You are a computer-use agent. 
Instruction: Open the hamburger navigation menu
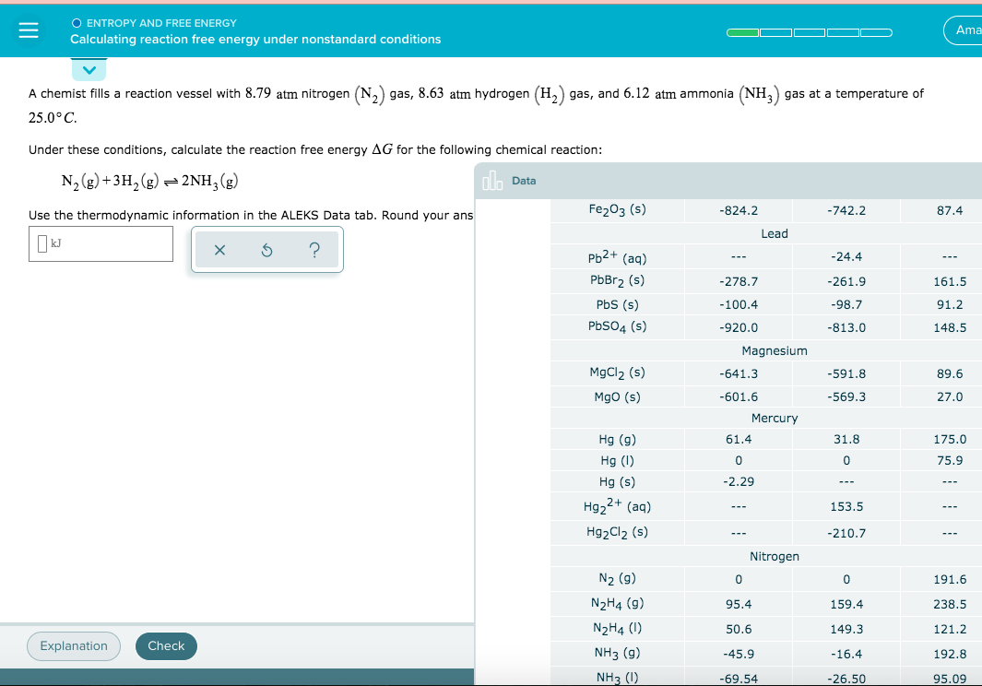pos(28,30)
